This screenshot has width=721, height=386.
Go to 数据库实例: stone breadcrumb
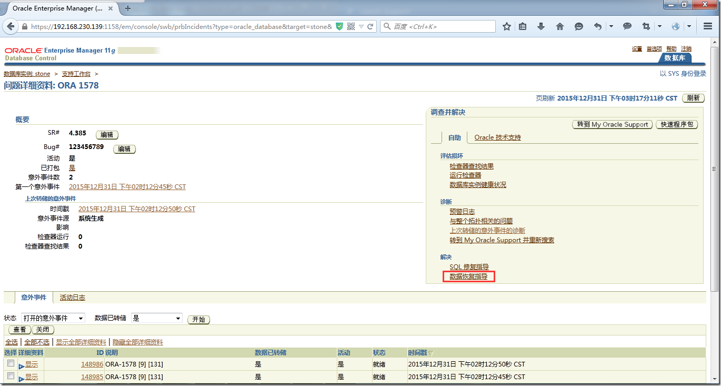click(27, 74)
